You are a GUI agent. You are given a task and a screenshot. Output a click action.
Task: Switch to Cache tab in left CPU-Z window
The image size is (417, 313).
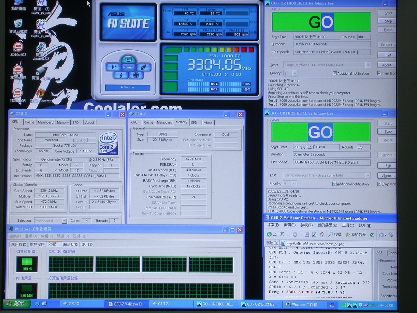pos(29,122)
